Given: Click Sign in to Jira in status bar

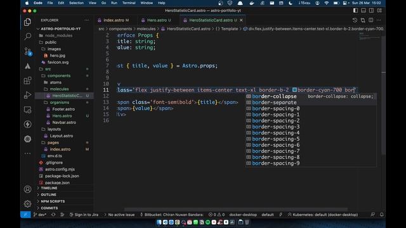Looking at the screenshot, I should [x=84, y=215].
